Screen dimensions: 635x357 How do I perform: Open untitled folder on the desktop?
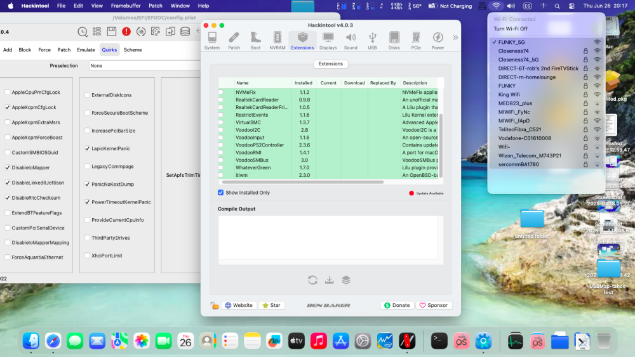(531, 224)
